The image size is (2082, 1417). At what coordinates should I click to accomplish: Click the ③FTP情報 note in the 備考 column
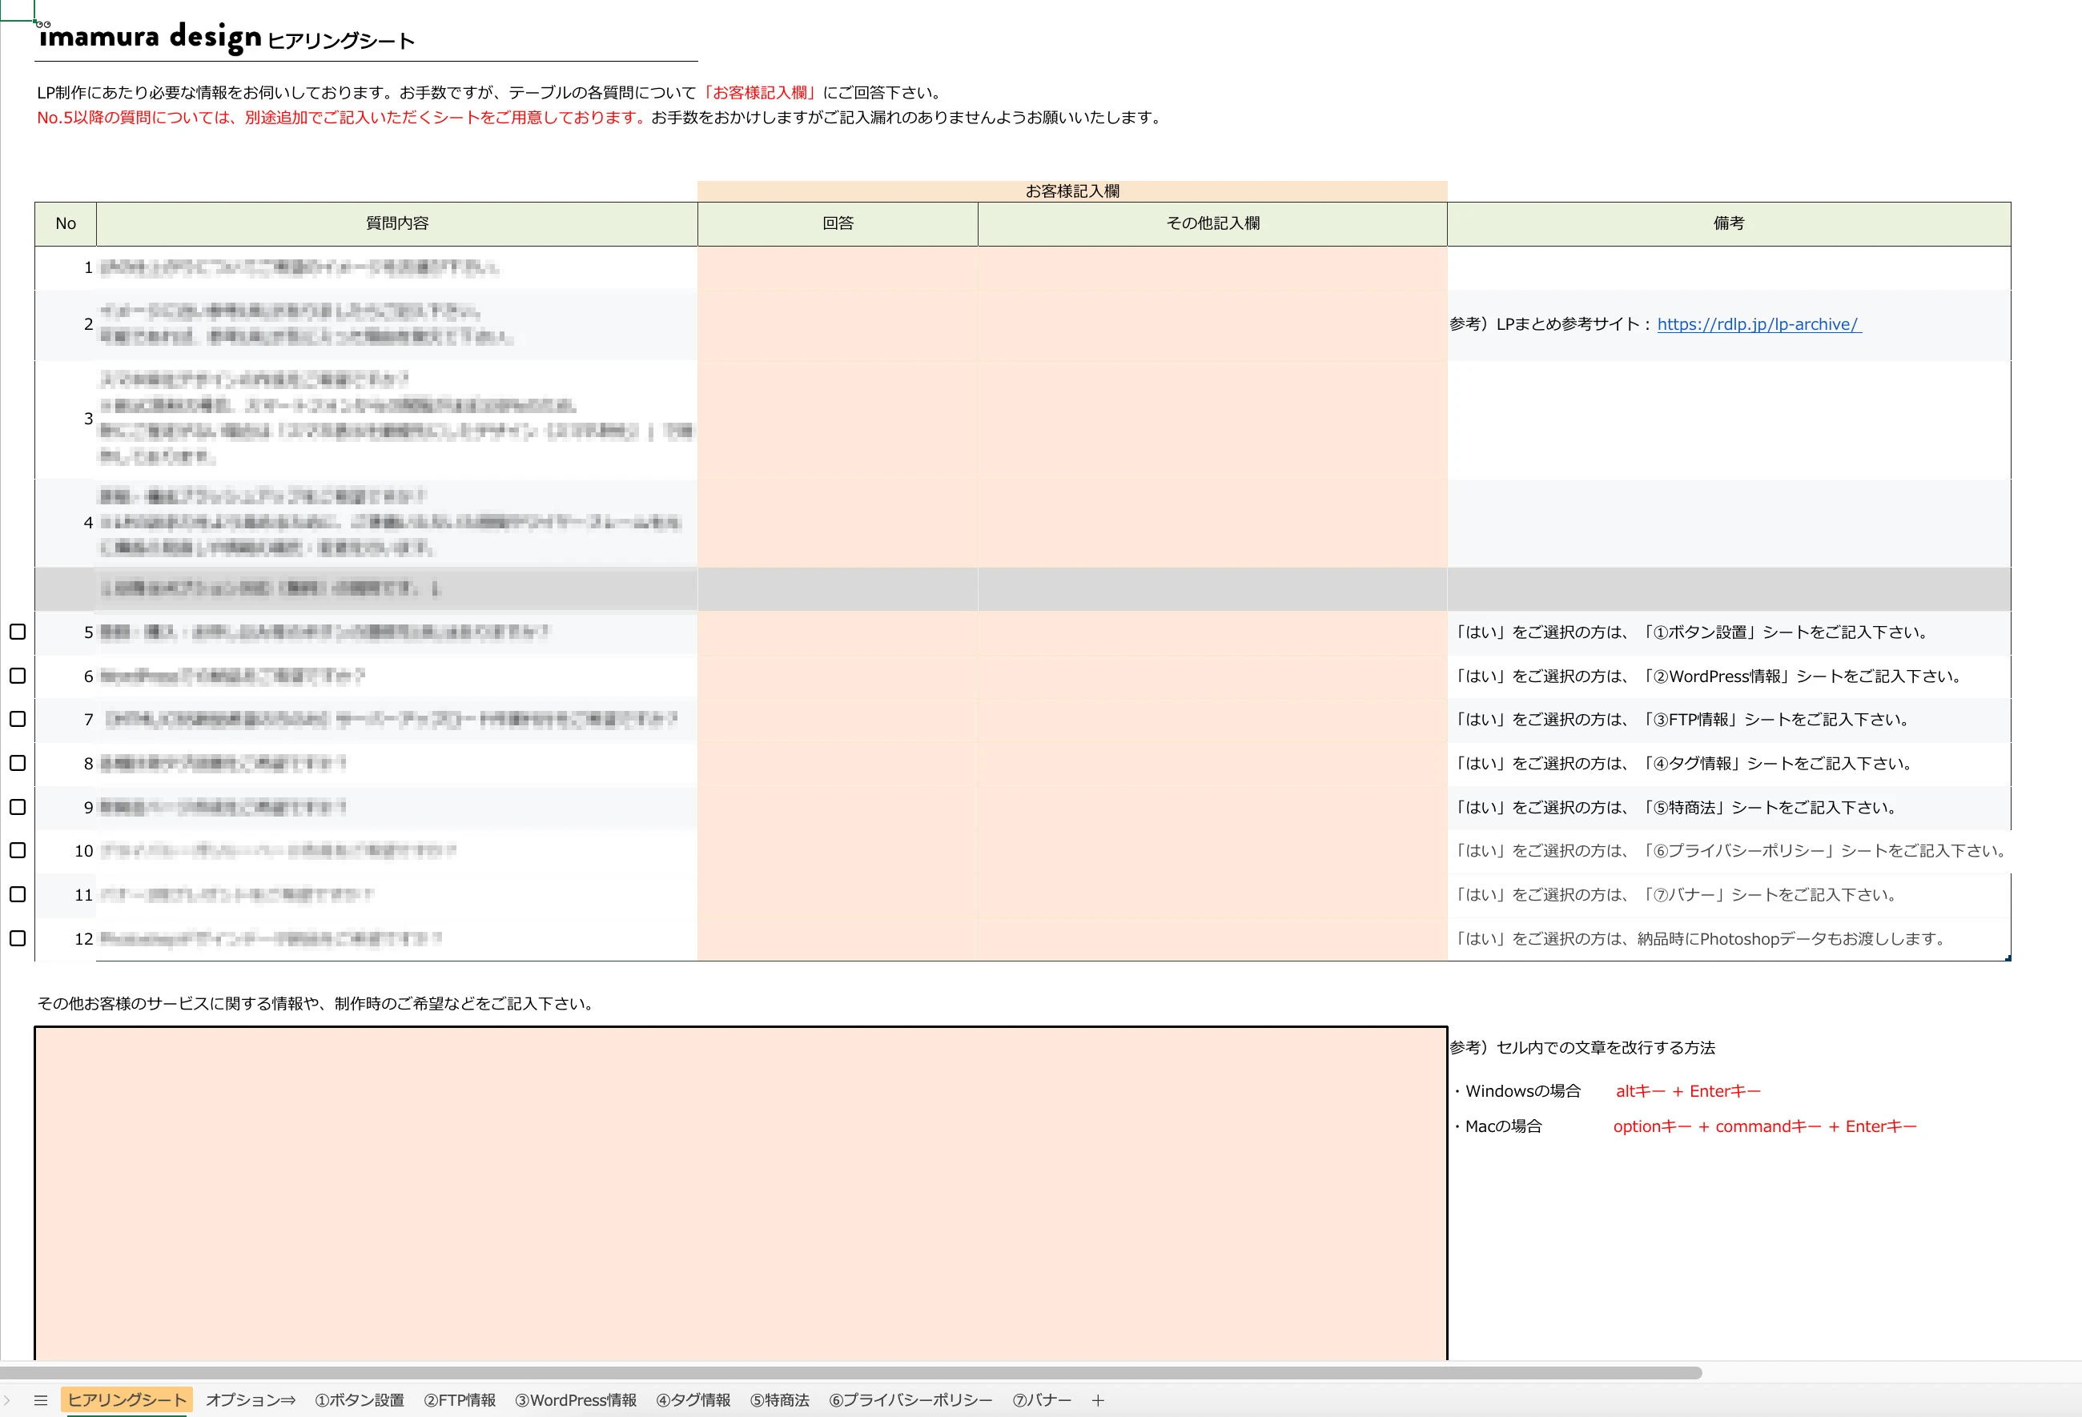coord(1682,719)
